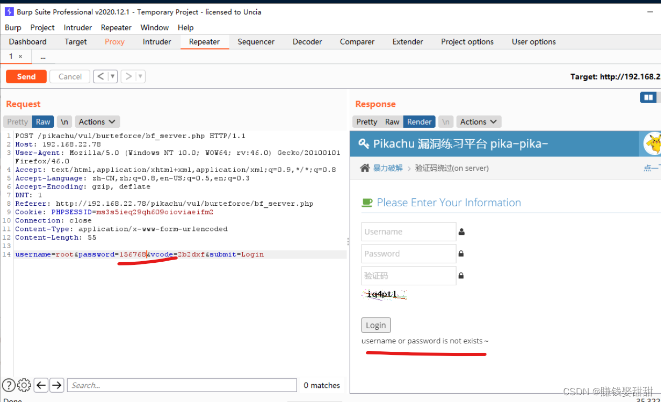Screen dimensions: 661x402
Task: Switch to the Comparer tab
Action: pyautogui.click(x=357, y=41)
